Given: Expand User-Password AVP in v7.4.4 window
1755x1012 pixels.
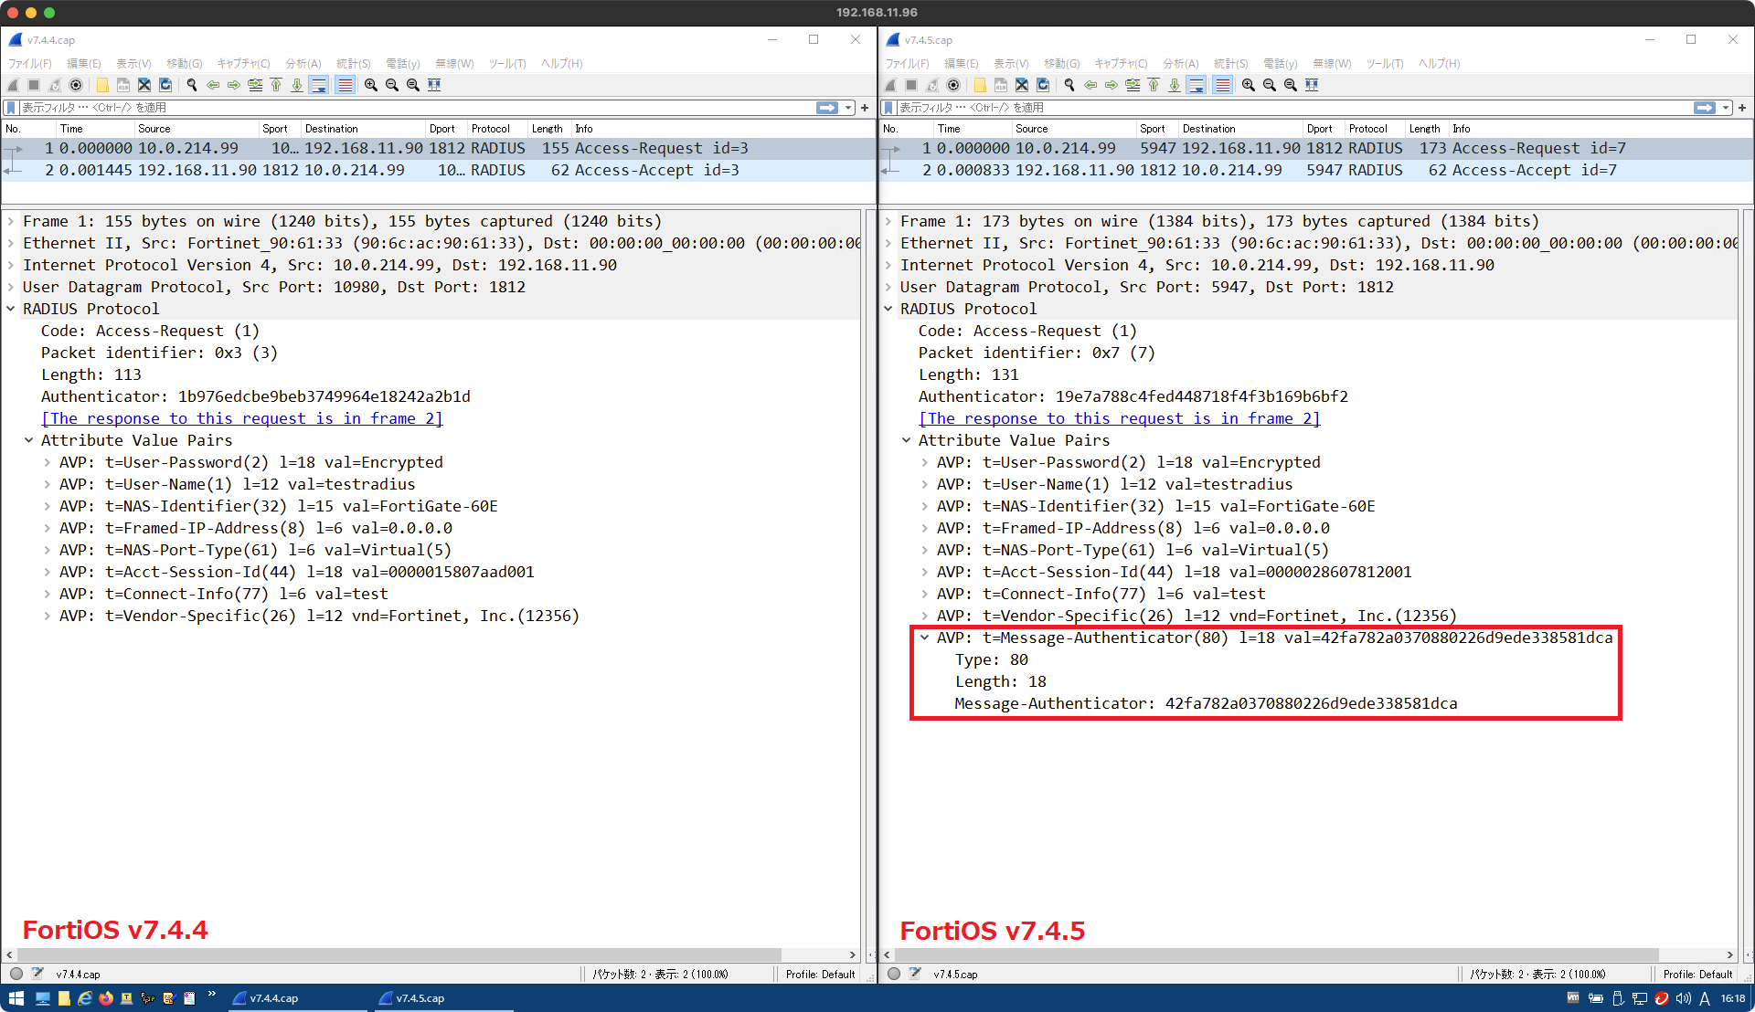Looking at the screenshot, I should click(x=48, y=462).
